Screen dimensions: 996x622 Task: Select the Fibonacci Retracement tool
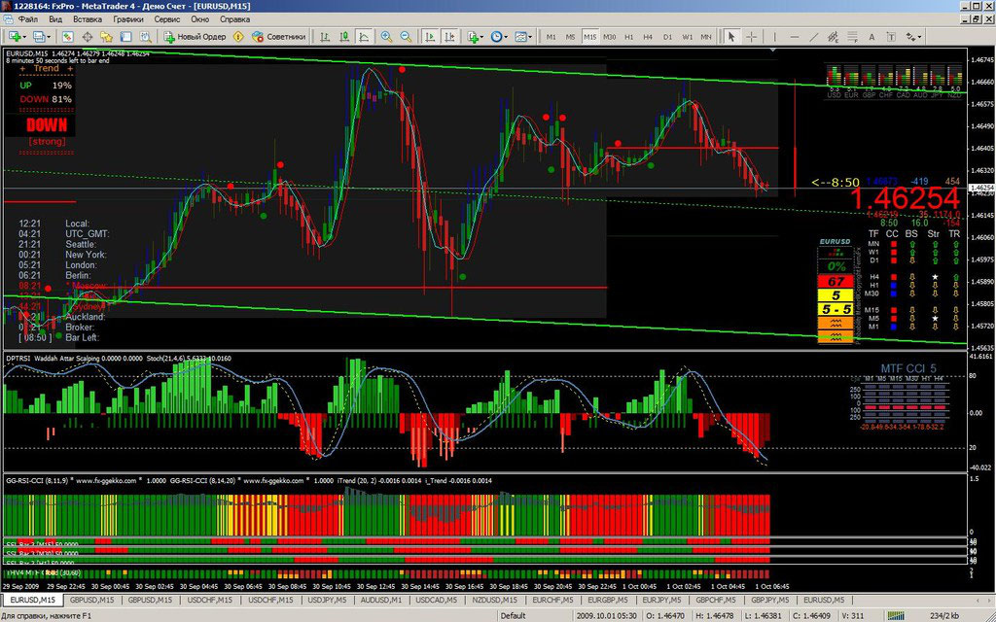point(852,37)
